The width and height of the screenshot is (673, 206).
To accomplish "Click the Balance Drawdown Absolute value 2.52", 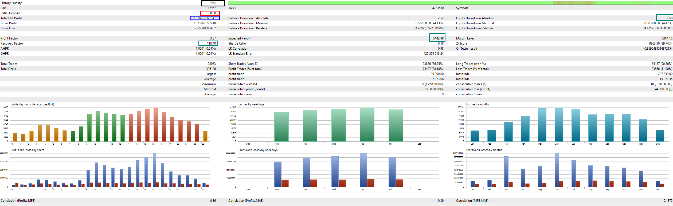I will [441, 18].
